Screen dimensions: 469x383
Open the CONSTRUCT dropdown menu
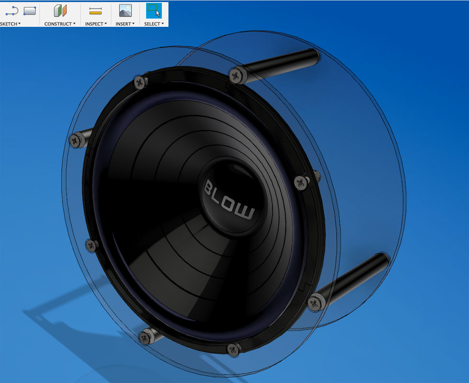(60, 24)
